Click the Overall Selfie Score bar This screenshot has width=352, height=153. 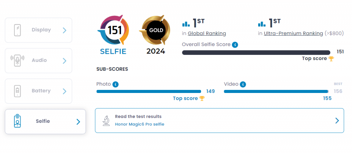[x=256, y=52]
